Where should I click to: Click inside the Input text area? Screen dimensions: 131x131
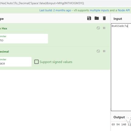pyautogui.click(x=121, y=67)
